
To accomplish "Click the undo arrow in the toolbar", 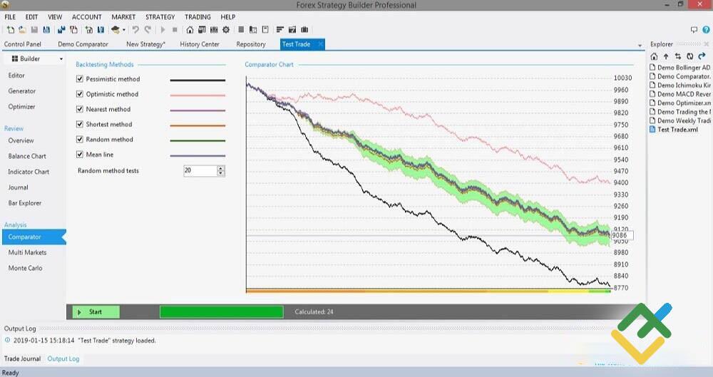I will [x=135, y=30].
